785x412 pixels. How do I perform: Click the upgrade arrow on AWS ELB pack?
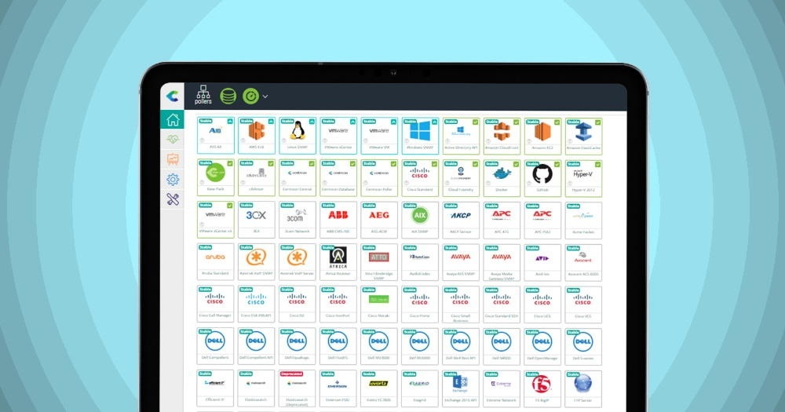tap(271, 122)
